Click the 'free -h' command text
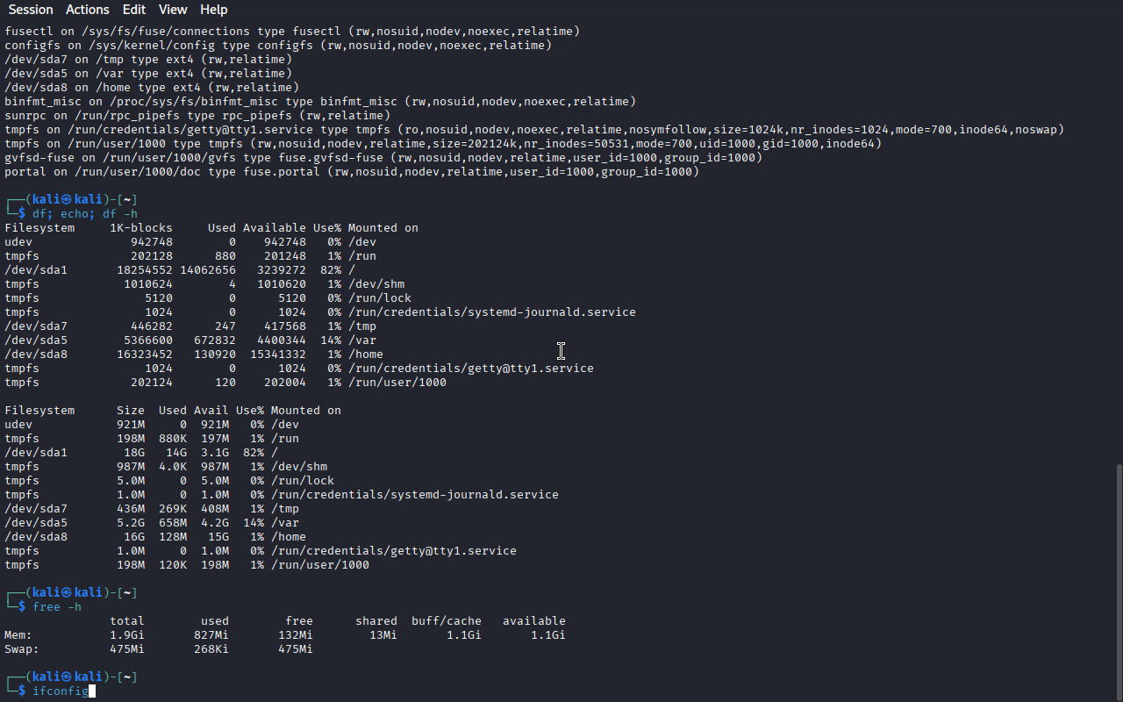 coord(57,607)
